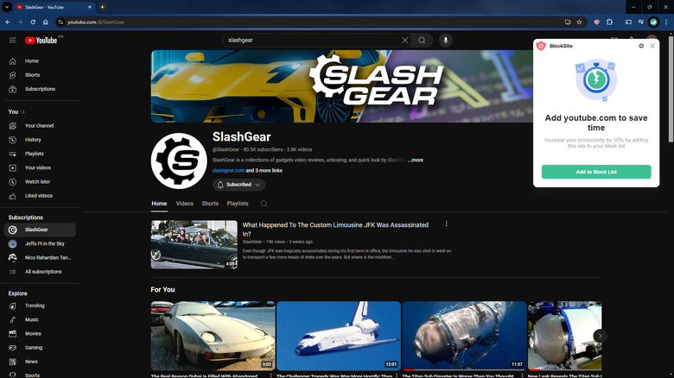Show next For You videos with the arrow
The height and width of the screenshot is (378, 674).
click(600, 336)
